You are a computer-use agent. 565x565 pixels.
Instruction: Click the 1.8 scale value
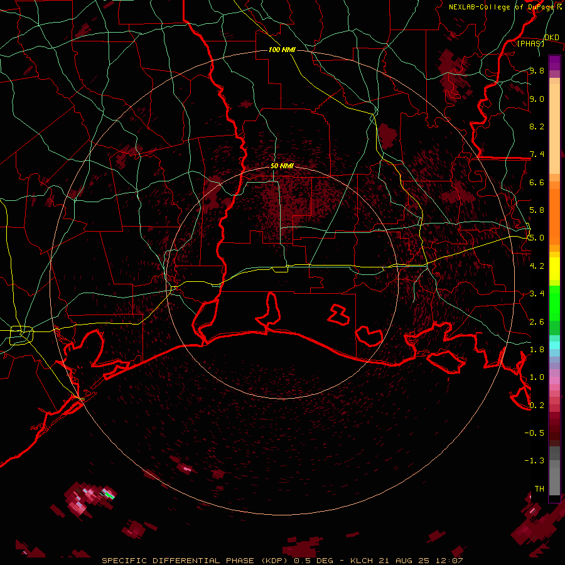pos(537,349)
